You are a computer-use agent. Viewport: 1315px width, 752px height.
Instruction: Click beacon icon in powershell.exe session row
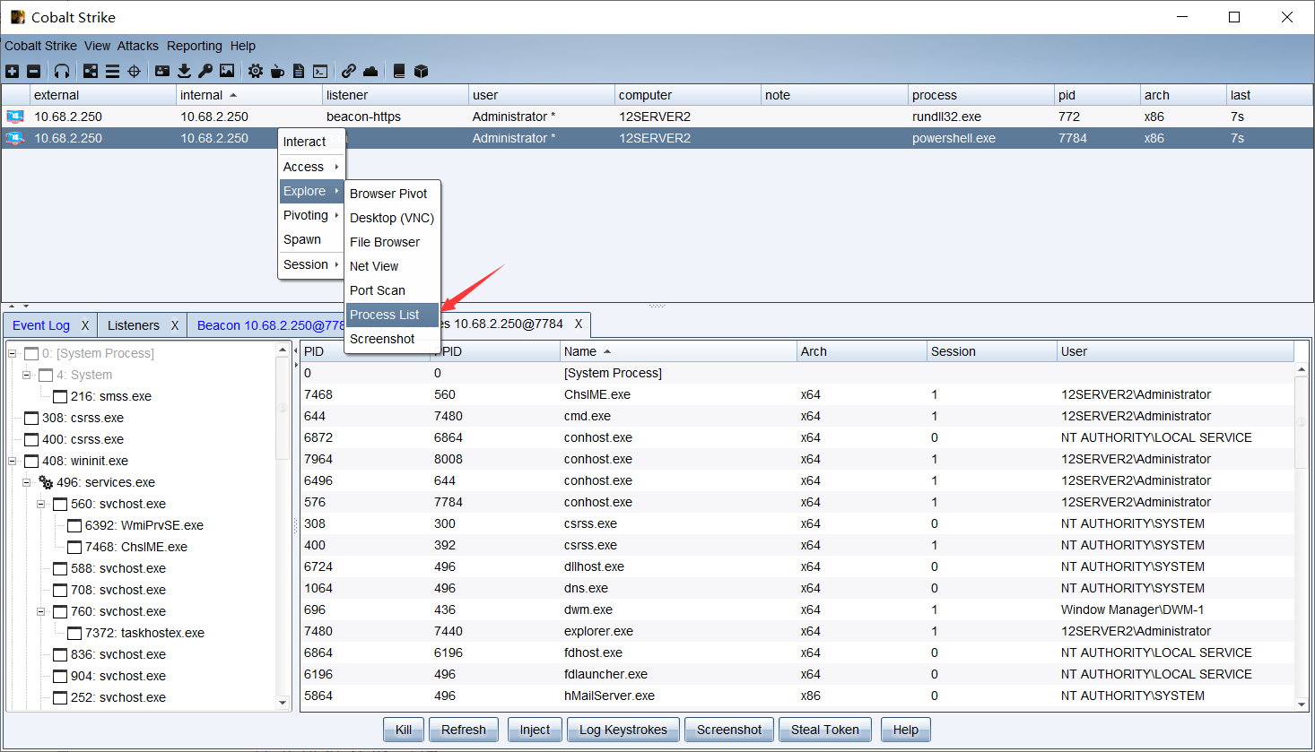[x=15, y=138]
